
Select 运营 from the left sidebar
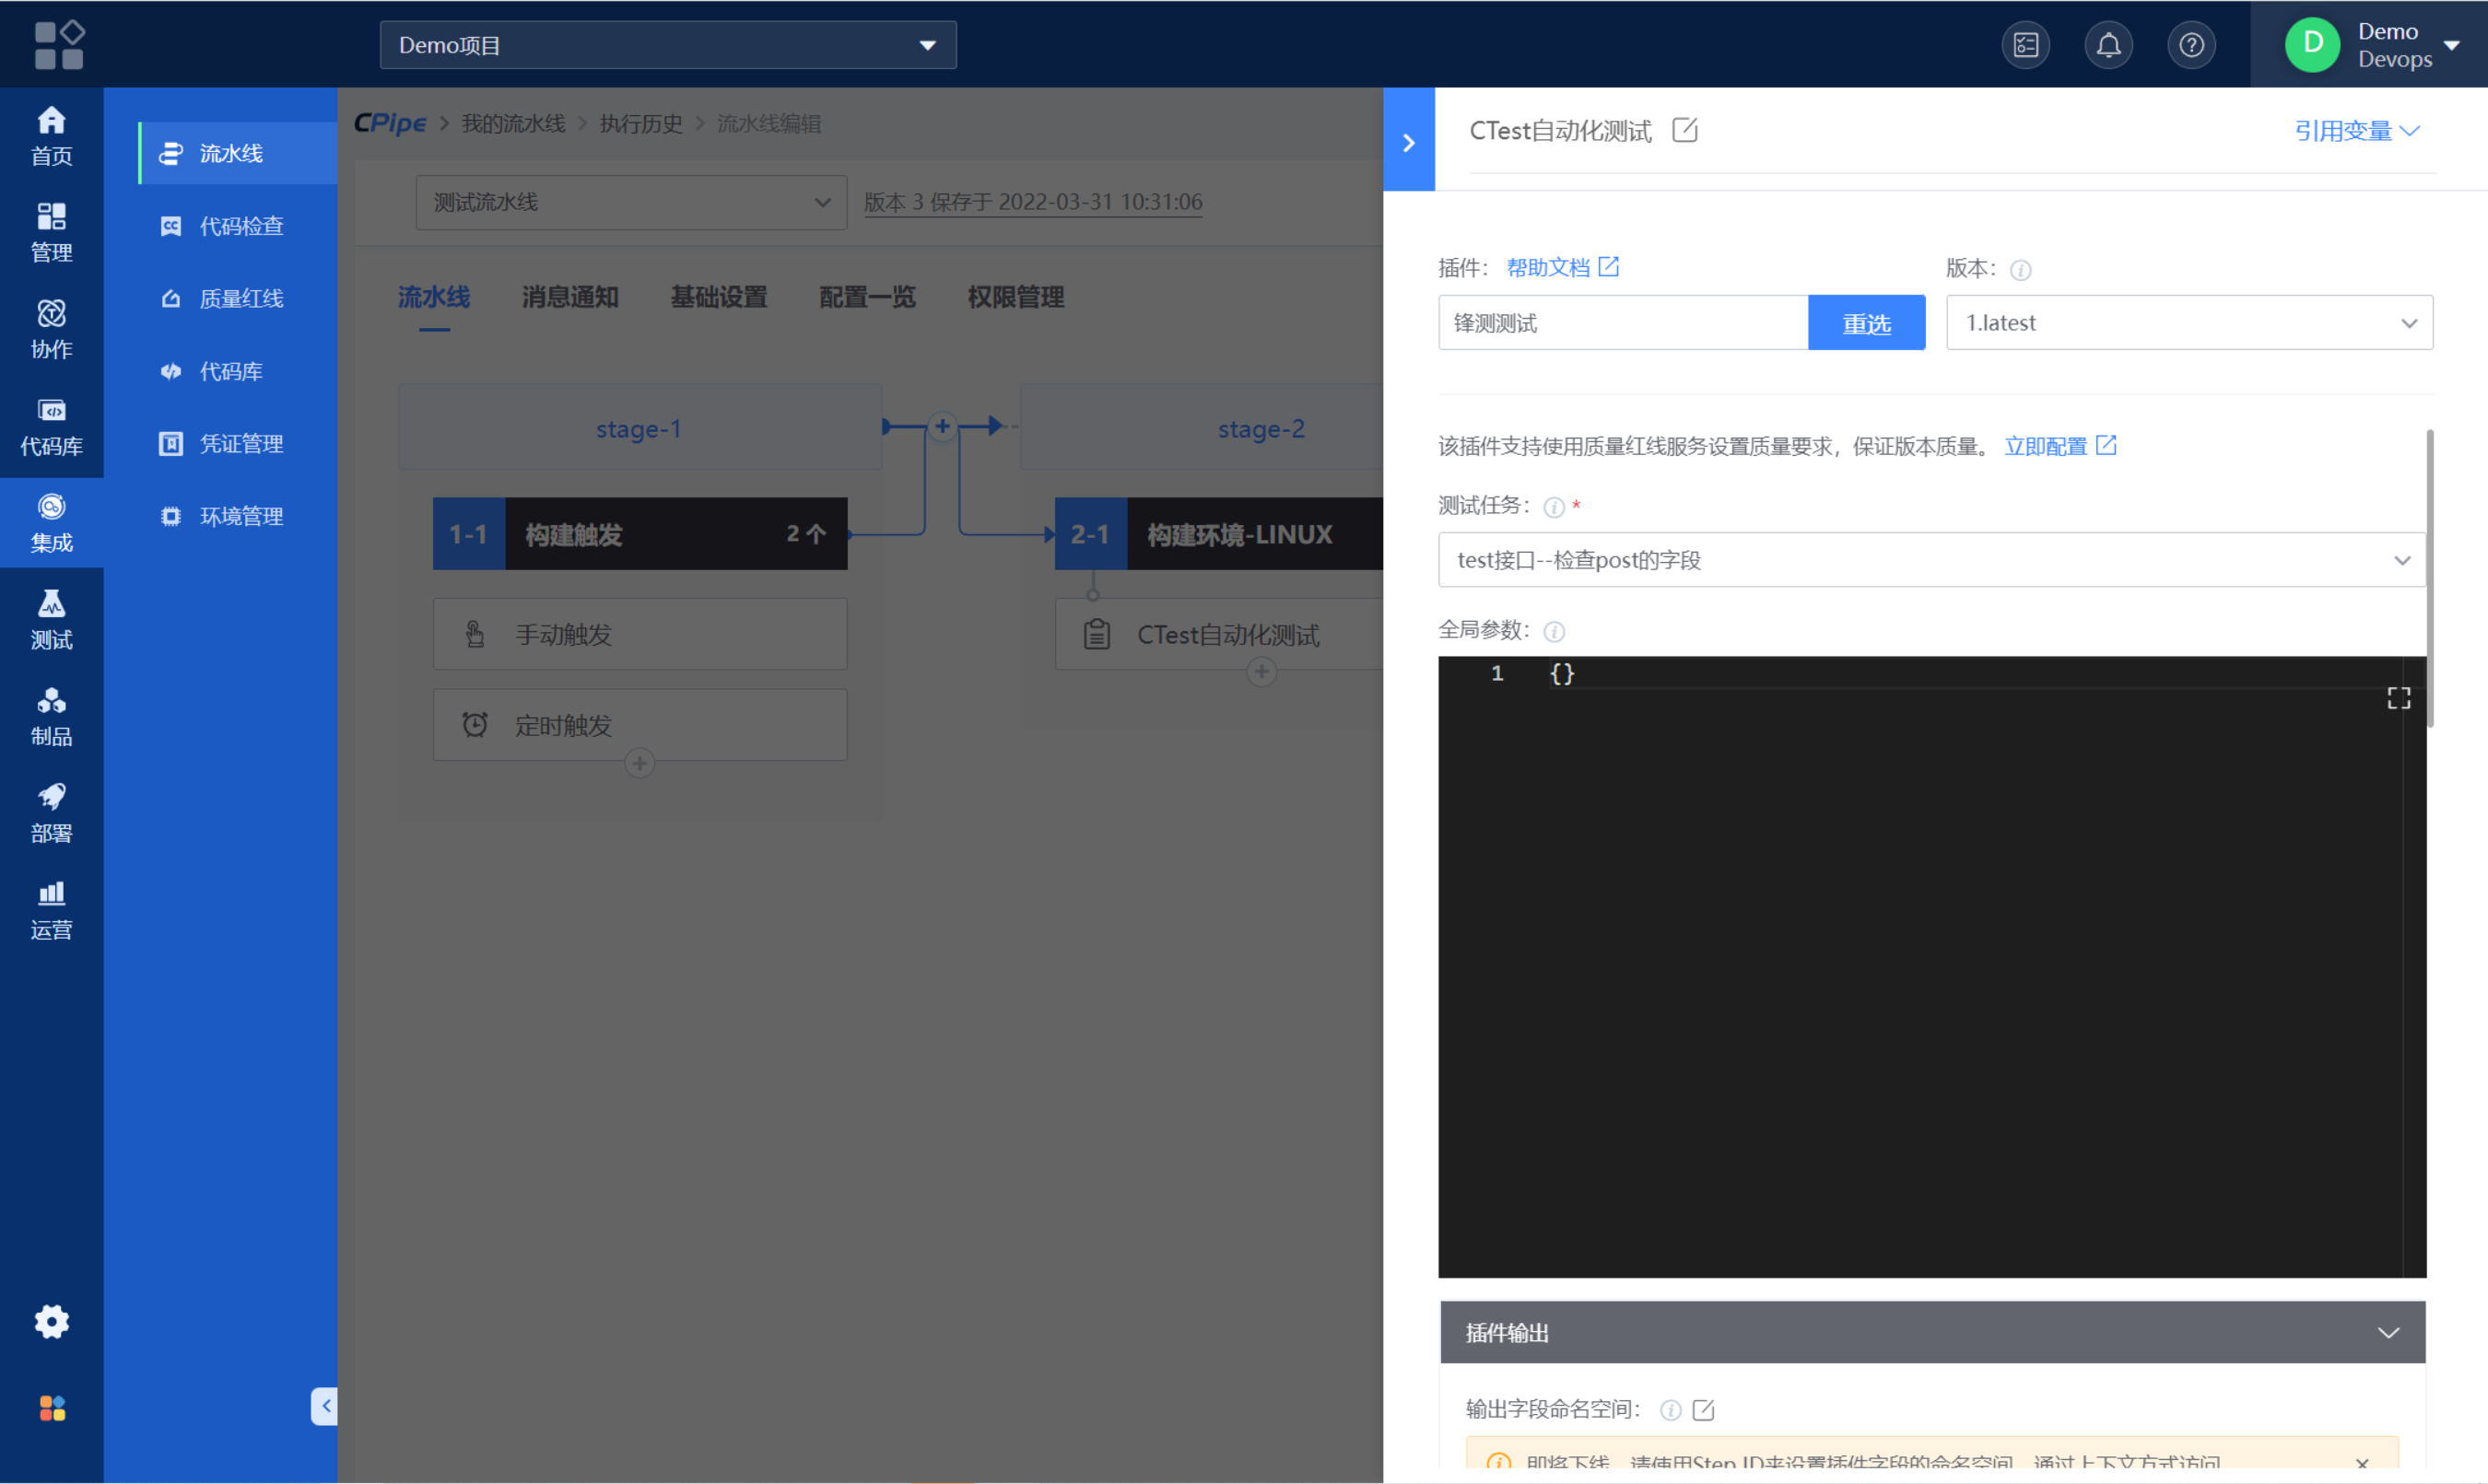(x=51, y=909)
